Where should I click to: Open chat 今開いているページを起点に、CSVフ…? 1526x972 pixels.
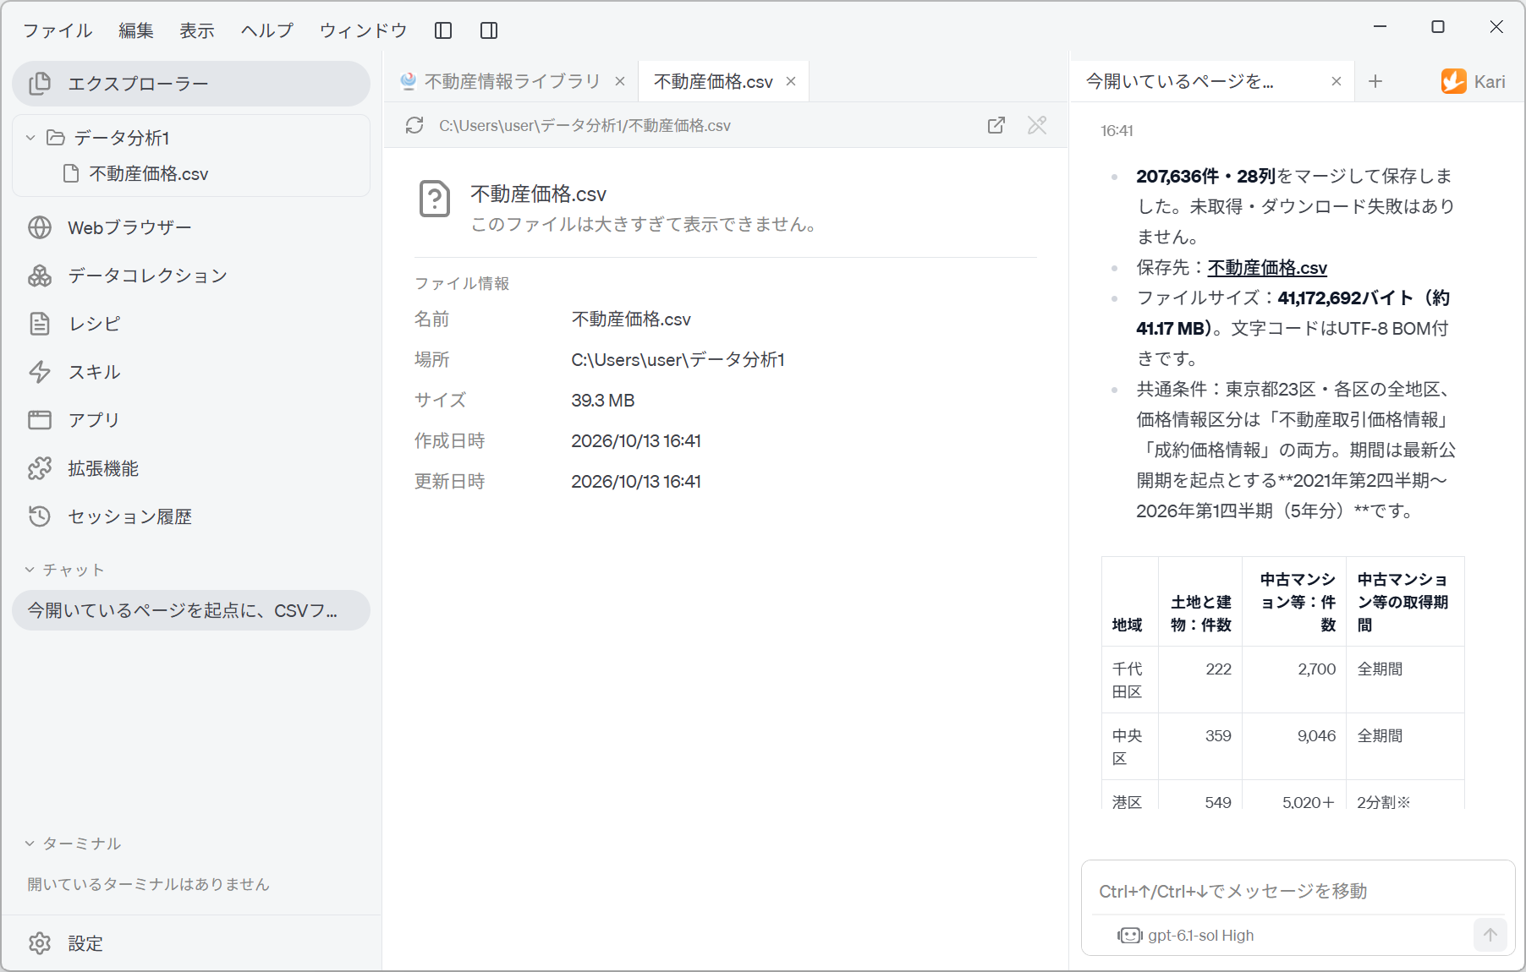coord(191,610)
